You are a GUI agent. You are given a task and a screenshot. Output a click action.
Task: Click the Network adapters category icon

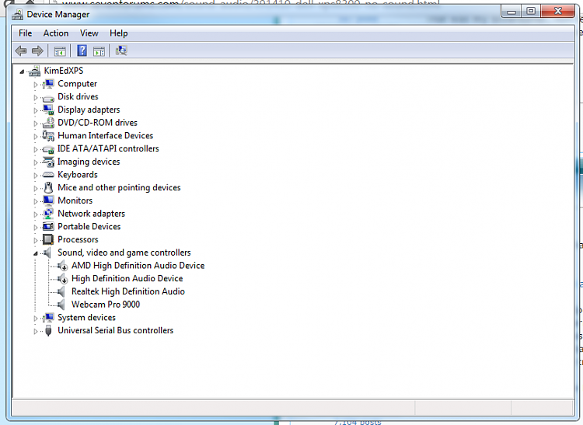(48, 214)
